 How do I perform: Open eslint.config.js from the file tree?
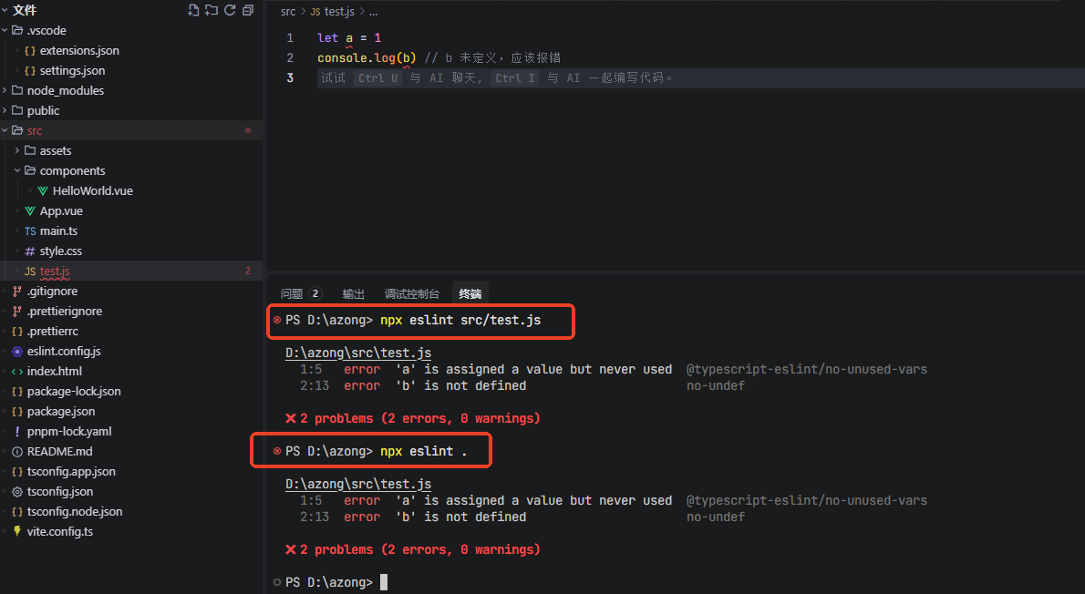pyautogui.click(x=64, y=351)
